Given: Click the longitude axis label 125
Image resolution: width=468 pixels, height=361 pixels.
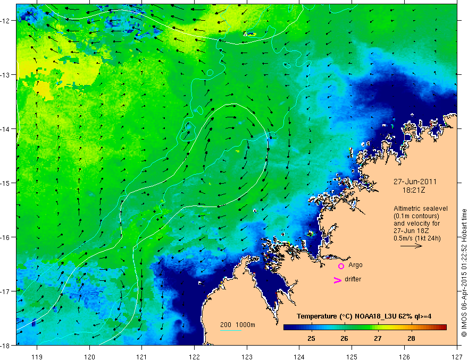Looking at the screenshot, I should [352, 357].
